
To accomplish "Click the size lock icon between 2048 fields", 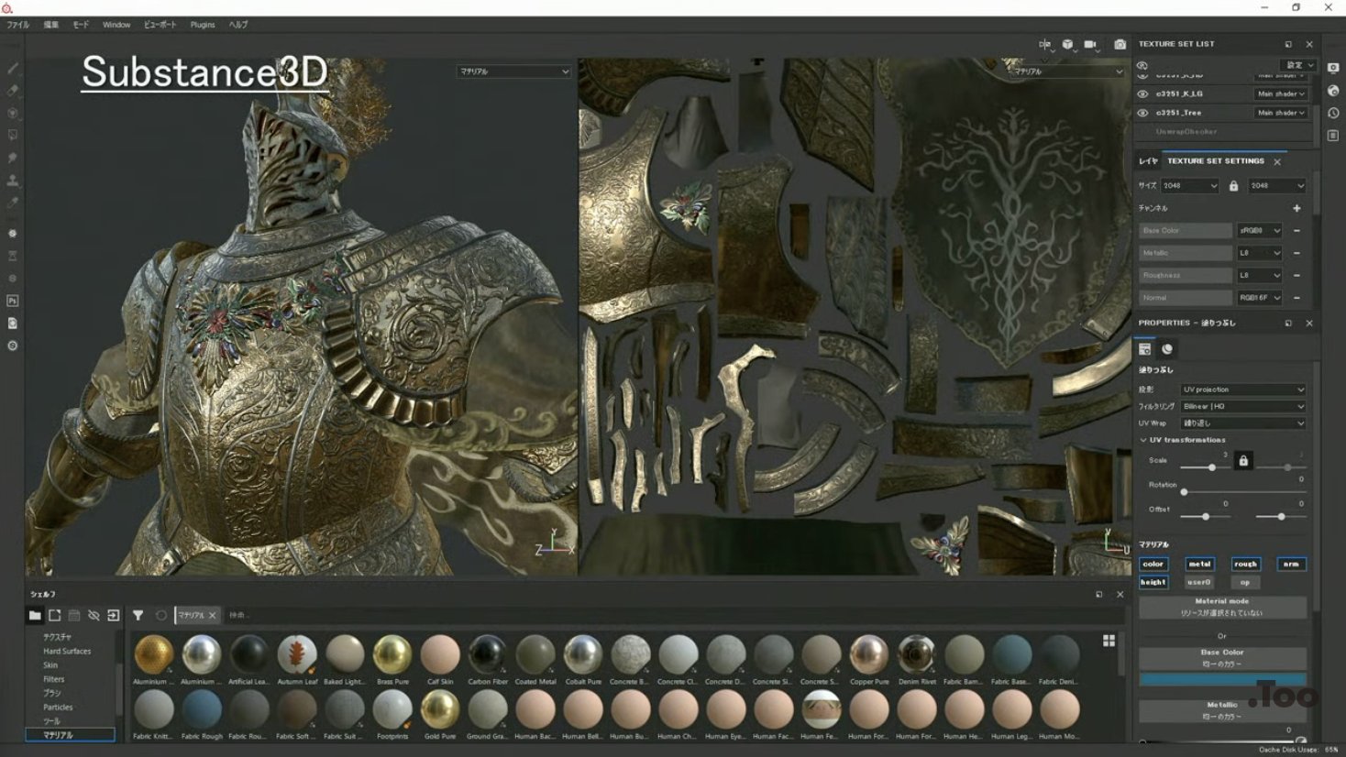I will [1233, 186].
